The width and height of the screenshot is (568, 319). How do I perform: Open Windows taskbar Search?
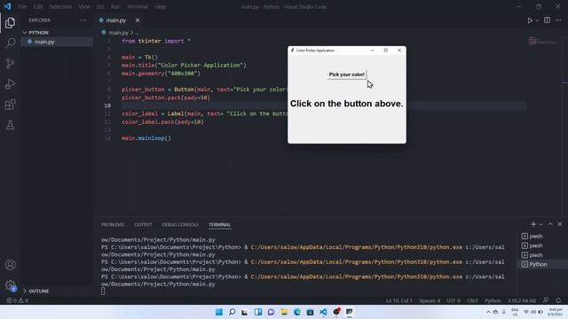233,312
